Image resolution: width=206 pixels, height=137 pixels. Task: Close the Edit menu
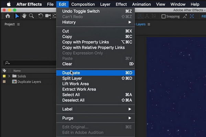click(x=62, y=4)
